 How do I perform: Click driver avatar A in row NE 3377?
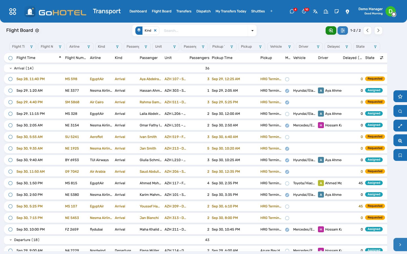click(x=321, y=91)
